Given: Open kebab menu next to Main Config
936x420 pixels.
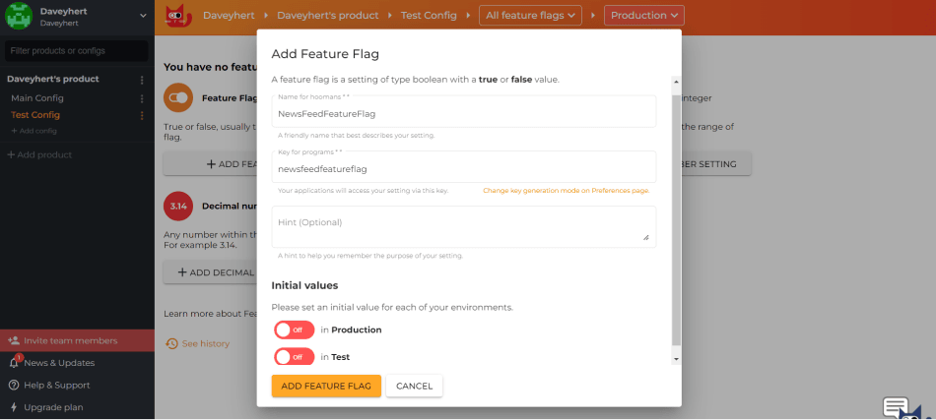Looking at the screenshot, I should (x=142, y=98).
